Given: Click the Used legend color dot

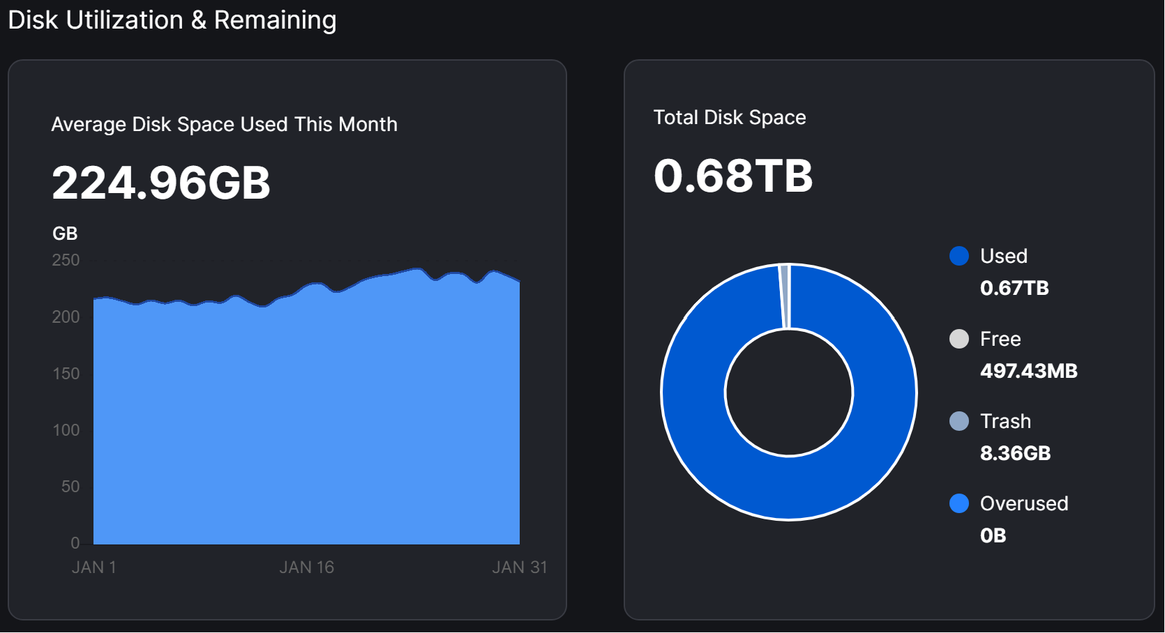Looking at the screenshot, I should coord(959,256).
